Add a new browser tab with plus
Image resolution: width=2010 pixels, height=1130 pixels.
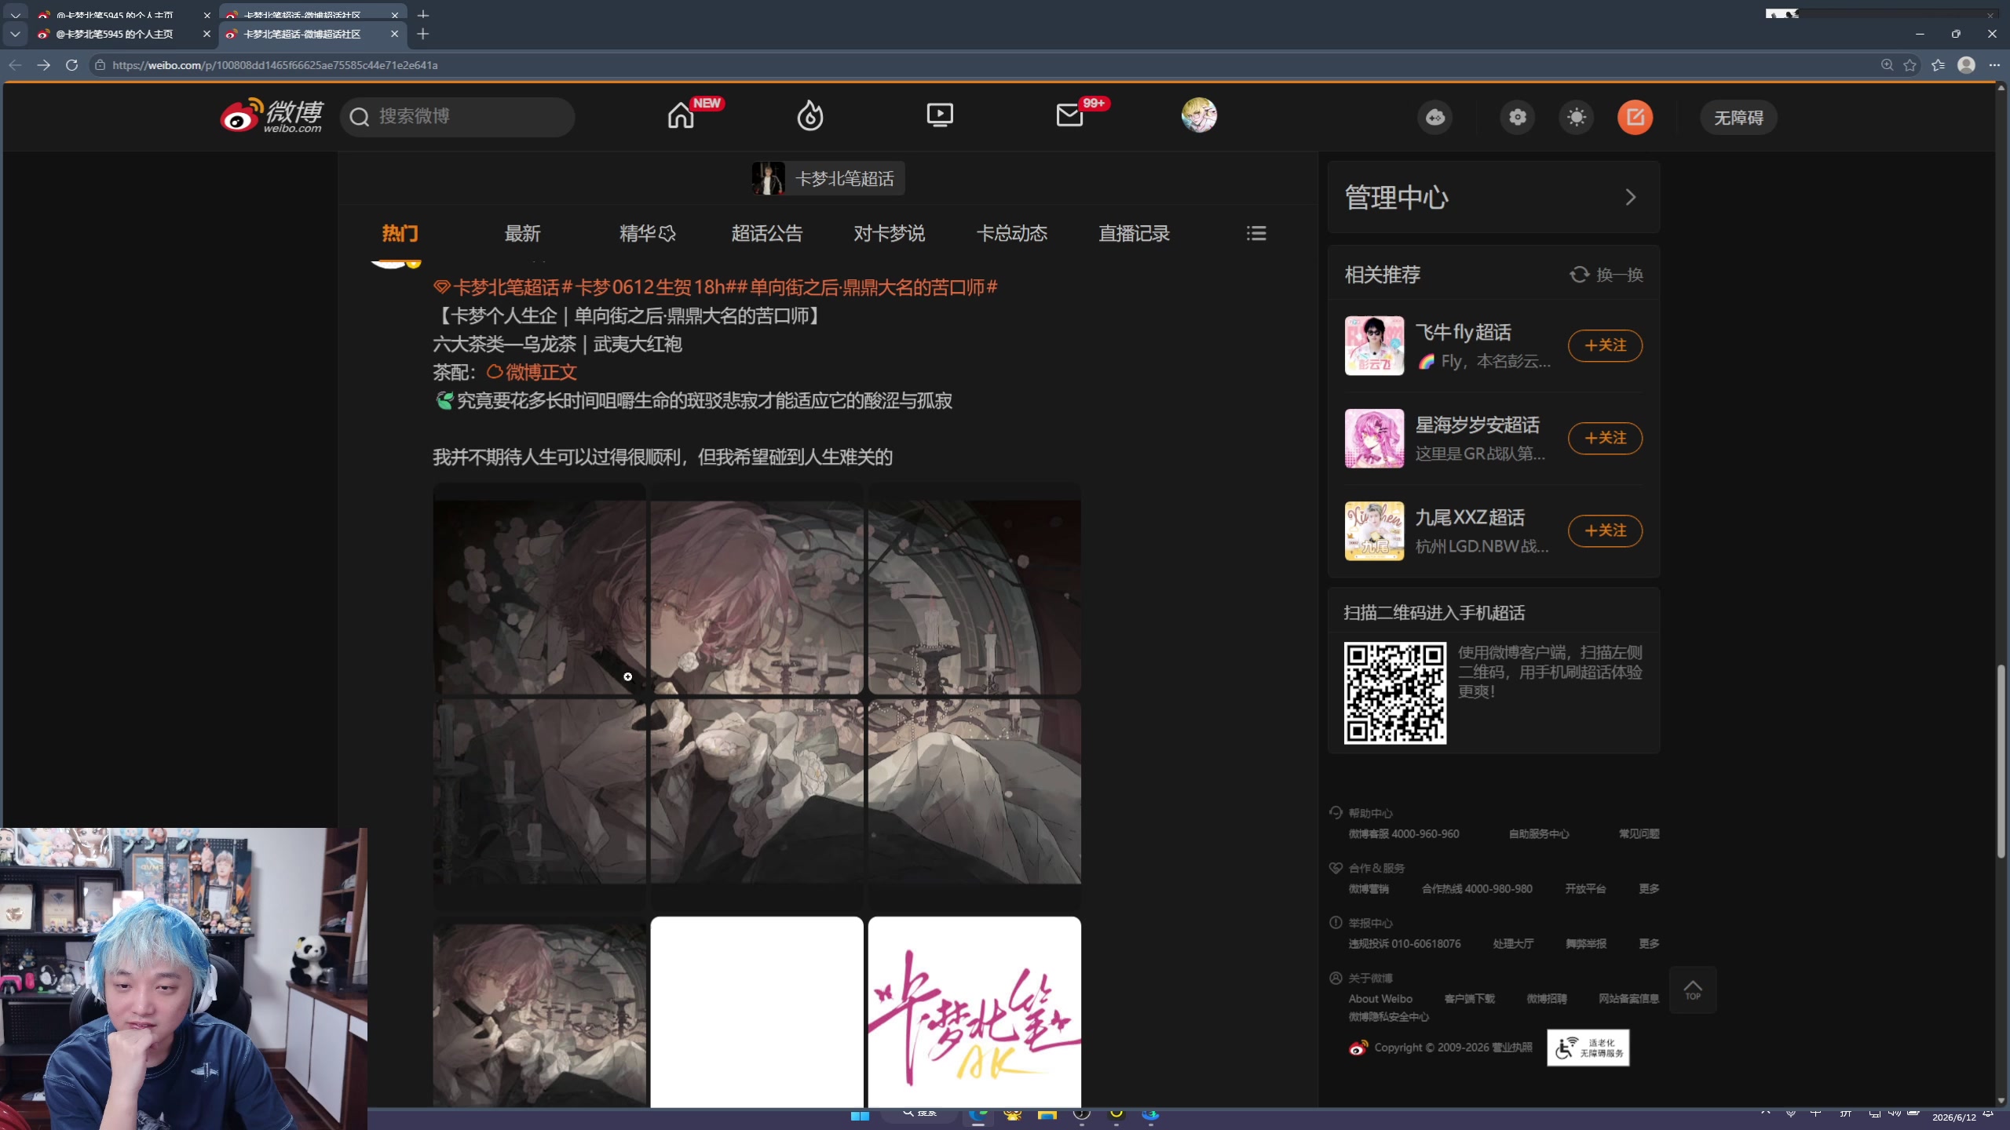(x=422, y=34)
